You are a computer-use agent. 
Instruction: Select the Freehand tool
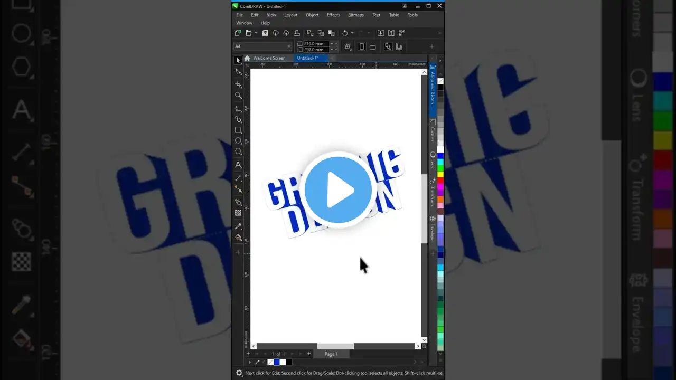coord(238,108)
